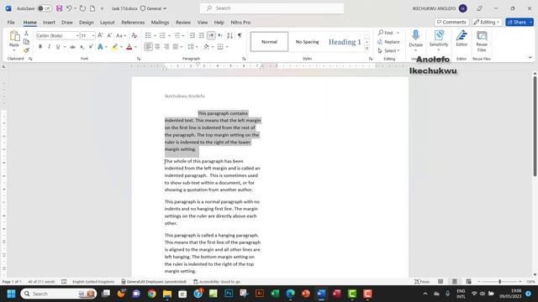
Task: Save the document with floppy icon
Action: coord(60,8)
